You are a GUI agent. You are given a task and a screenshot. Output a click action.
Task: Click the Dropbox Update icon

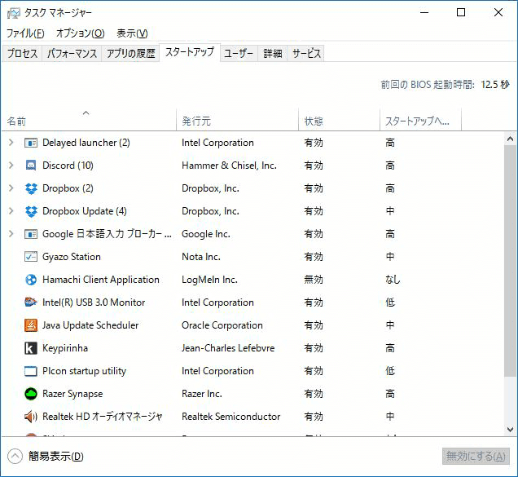pos(31,211)
